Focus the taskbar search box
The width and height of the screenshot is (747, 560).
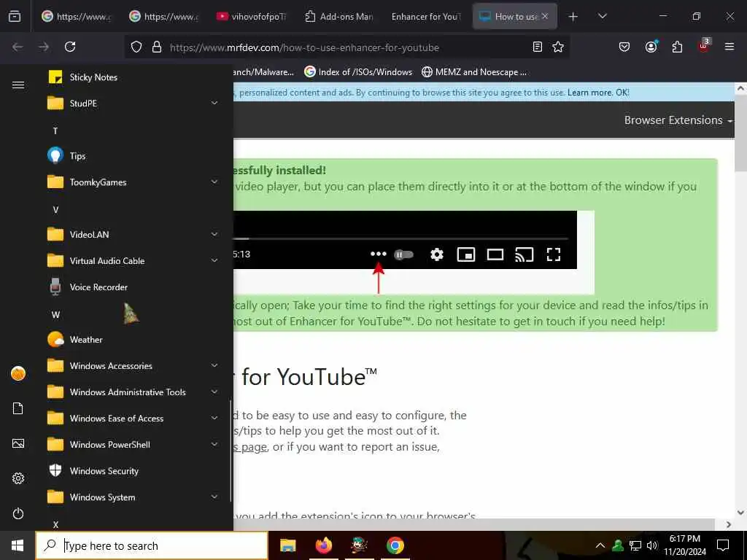(x=152, y=545)
